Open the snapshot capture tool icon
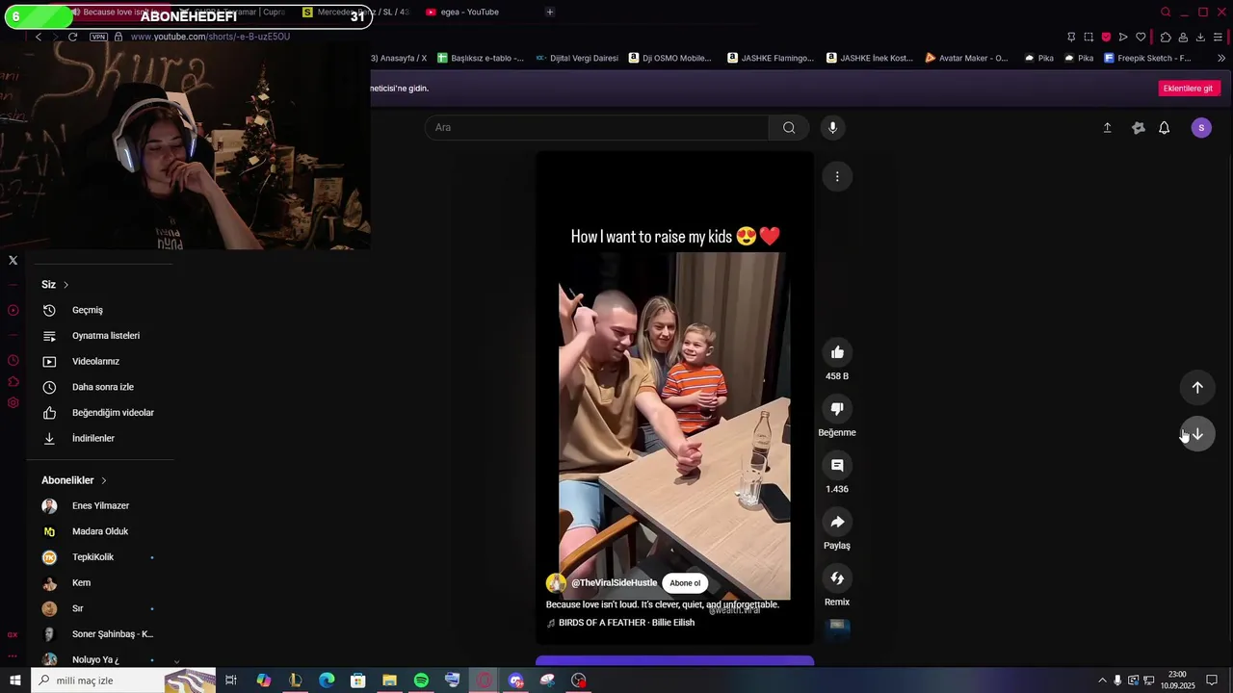 [1089, 37]
